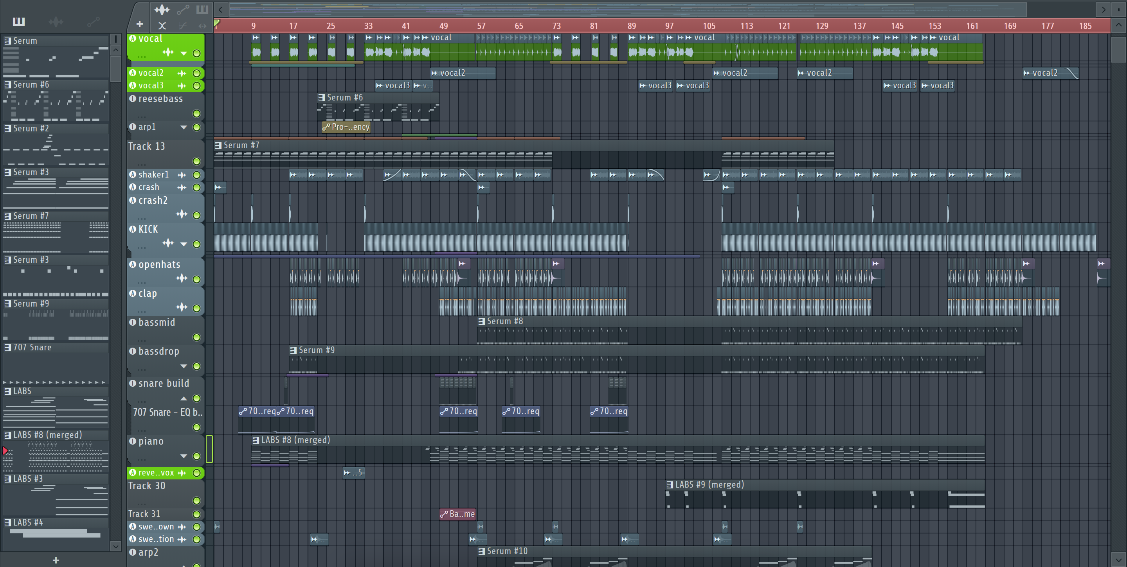Click the waveform icon on the swe..tion track
The image size is (1127, 567).
182,539
